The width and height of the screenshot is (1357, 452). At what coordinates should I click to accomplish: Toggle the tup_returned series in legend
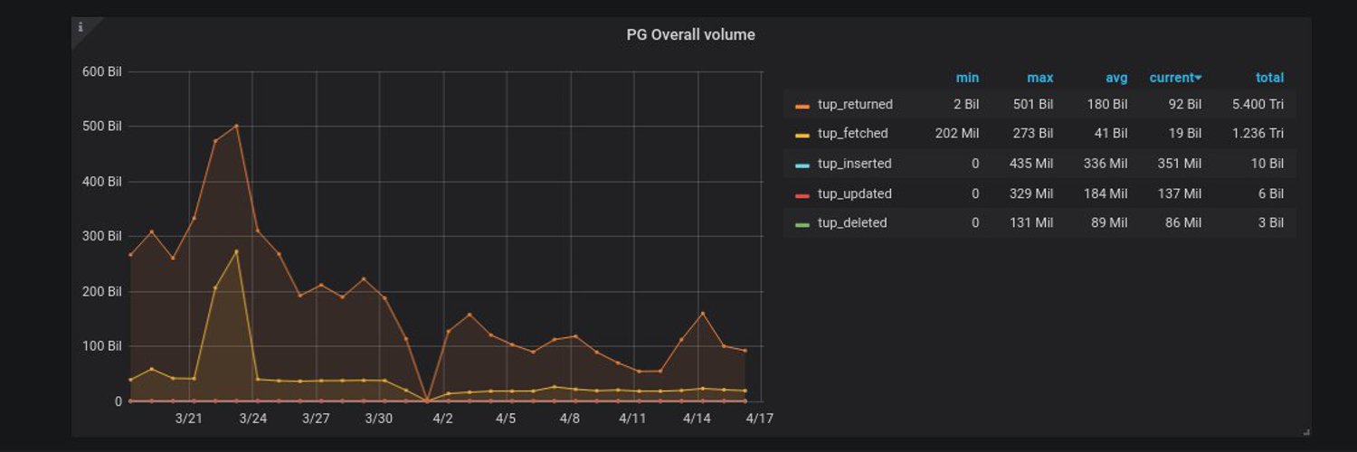[x=855, y=105]
